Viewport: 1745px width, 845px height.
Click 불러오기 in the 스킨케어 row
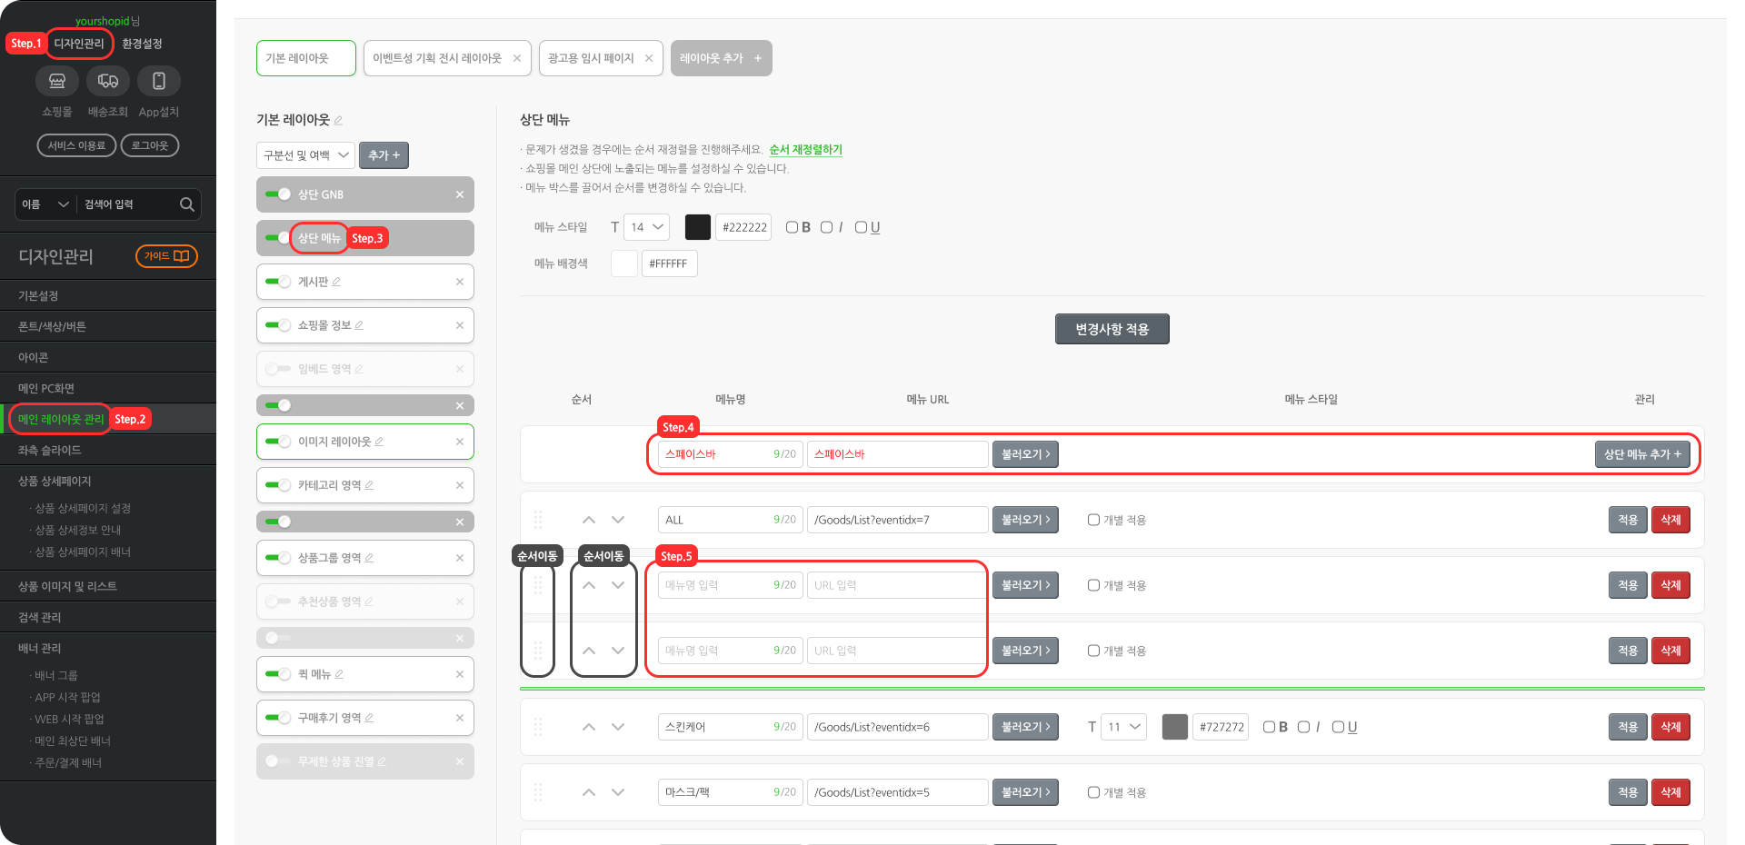[1025, 727]
